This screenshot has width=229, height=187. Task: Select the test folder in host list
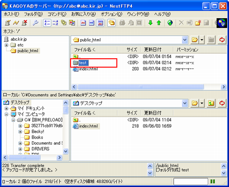[83, 63]
